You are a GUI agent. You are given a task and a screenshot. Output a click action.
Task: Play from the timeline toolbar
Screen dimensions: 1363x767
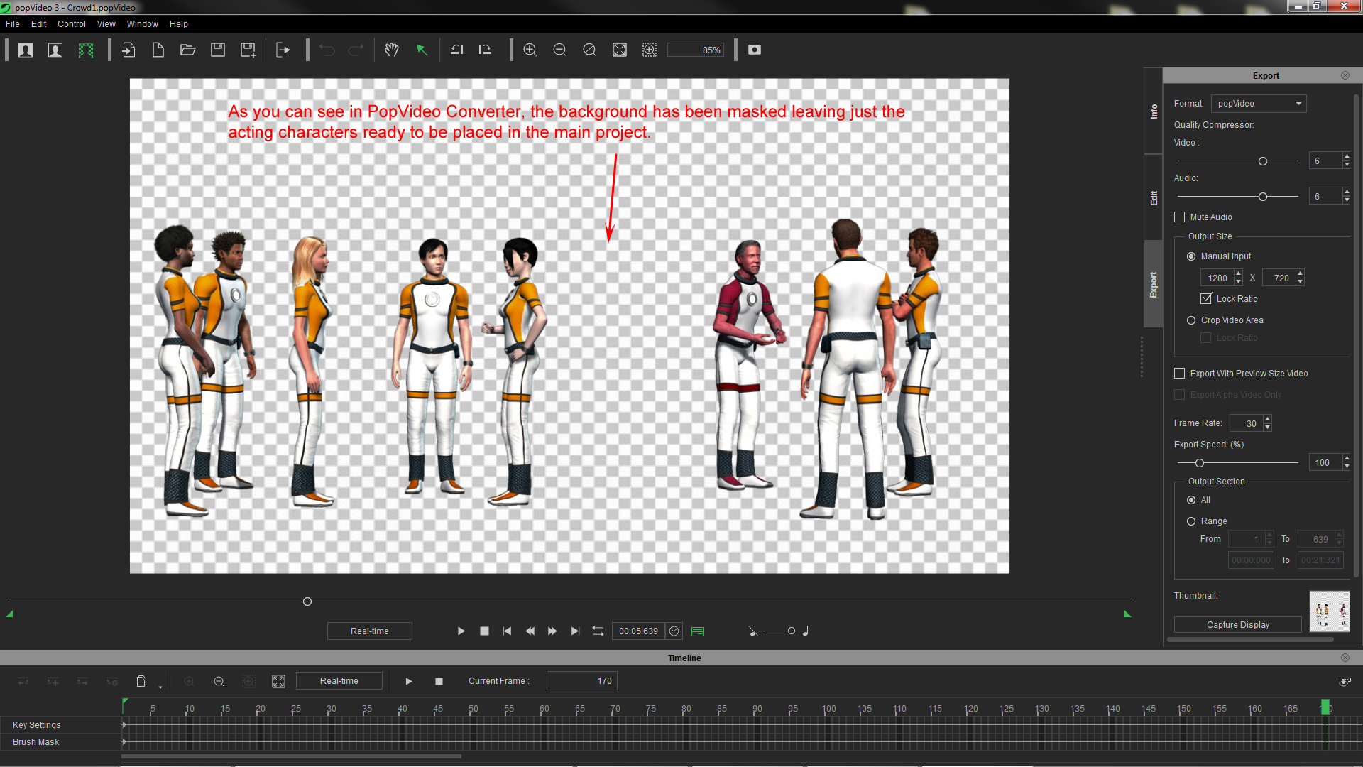click(x=409, y=681)
